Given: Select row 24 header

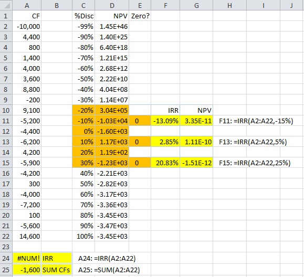Looking at the screenshot, I should [6, 258].
